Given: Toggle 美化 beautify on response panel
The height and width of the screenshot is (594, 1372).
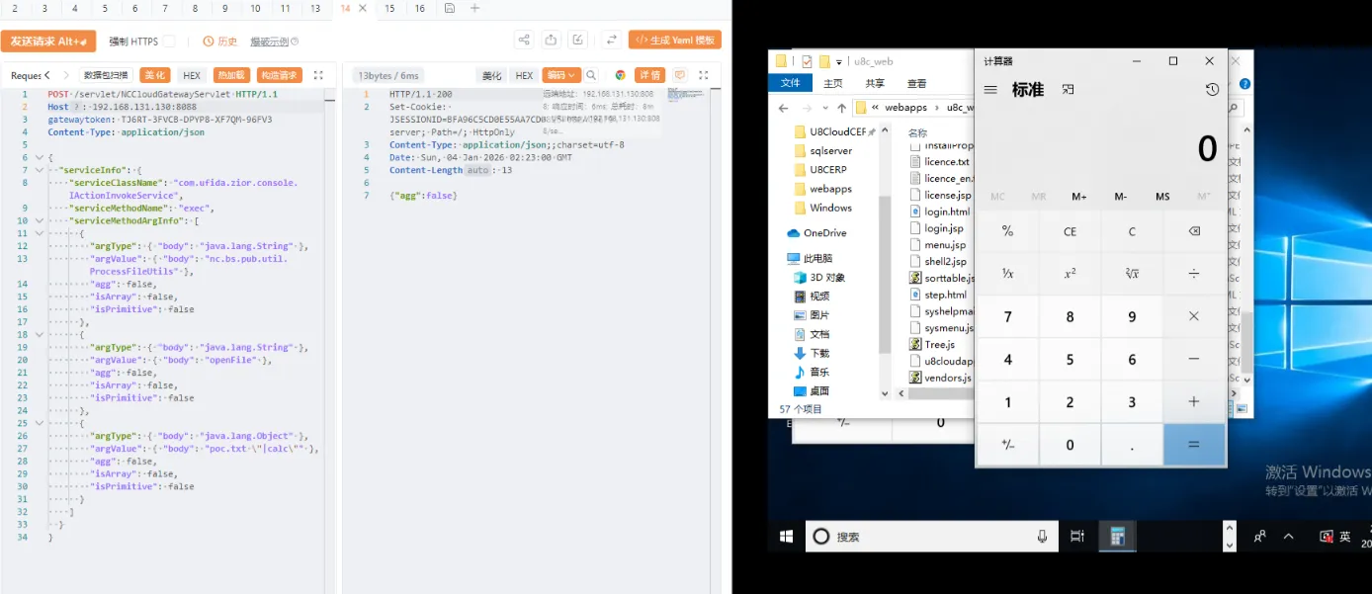Looking at the screenshot, I should [491, 75].
